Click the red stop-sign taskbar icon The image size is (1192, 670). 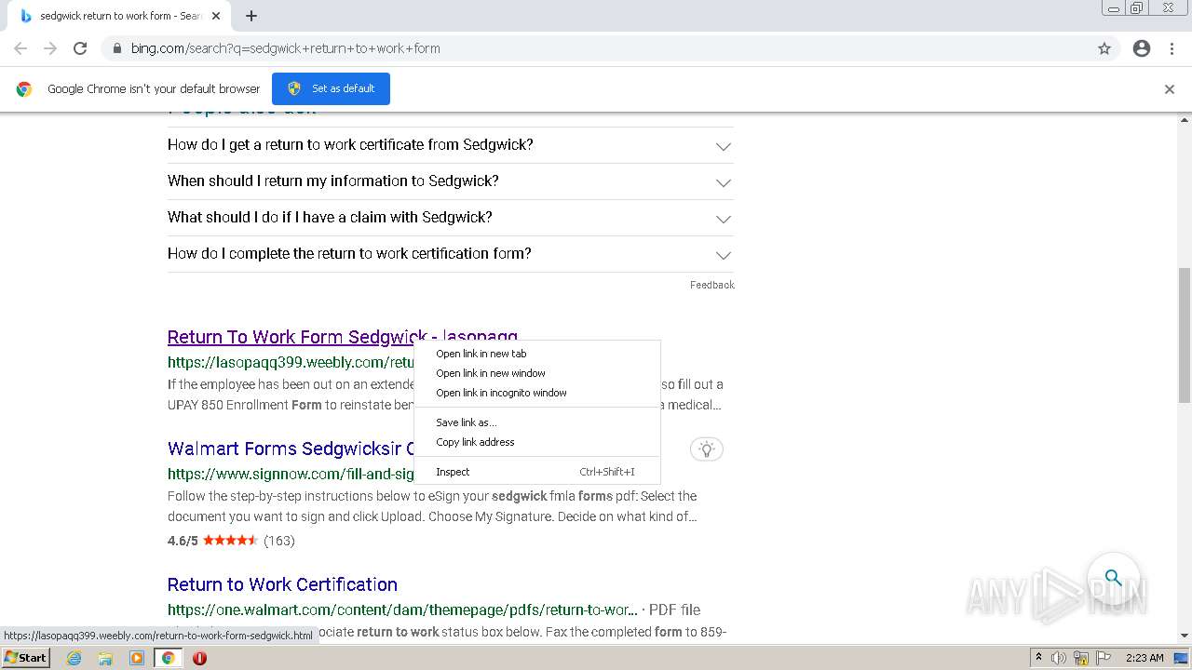pyautogui.click(x=199, y=658)
